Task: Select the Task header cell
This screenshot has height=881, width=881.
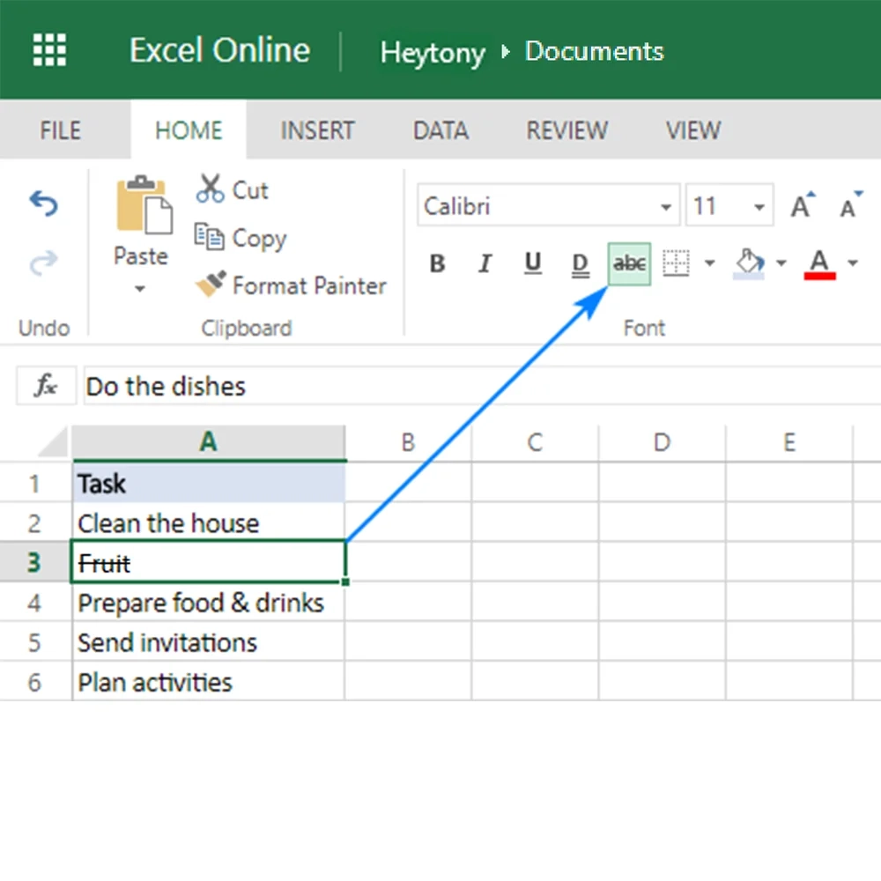Action: point(209,483)
